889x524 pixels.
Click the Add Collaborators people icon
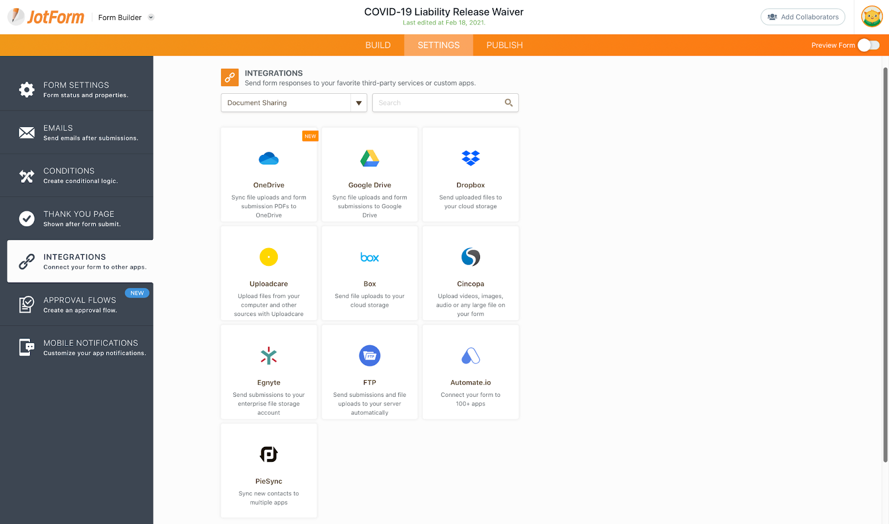pos(772,17)
